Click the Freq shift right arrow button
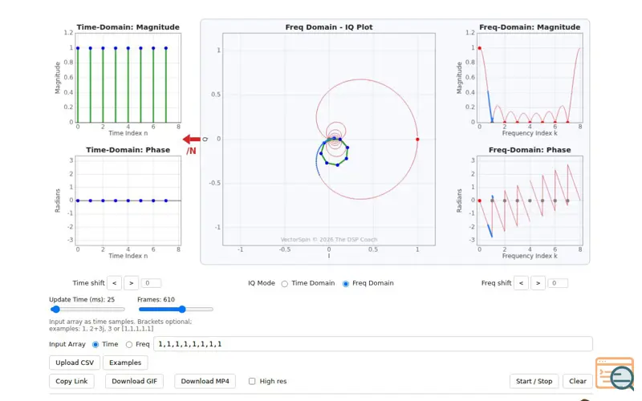The height and width of the screenshot is (401, 642). [x=538, y=283]
